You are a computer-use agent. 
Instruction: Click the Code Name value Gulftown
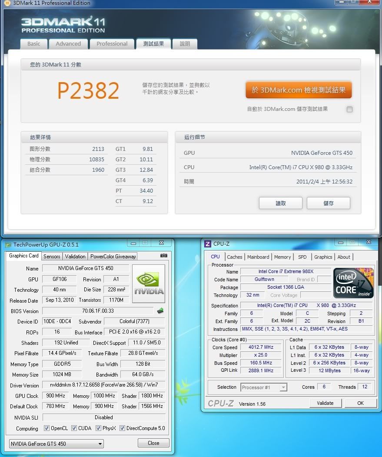(x=264, y=279)
